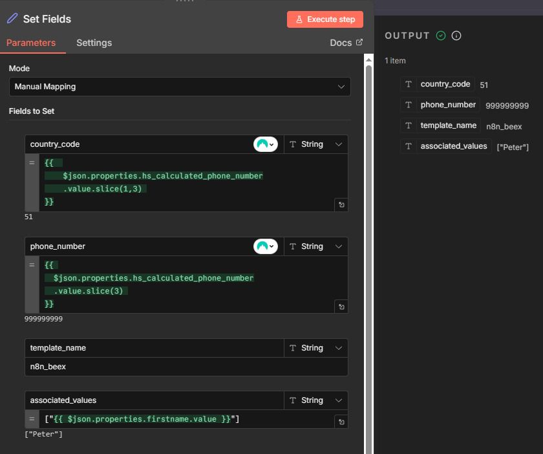The width and height of the screenshot is (543, 454).
Task: Click expand editor icon in country_code expression
Action: pos(341,204)
